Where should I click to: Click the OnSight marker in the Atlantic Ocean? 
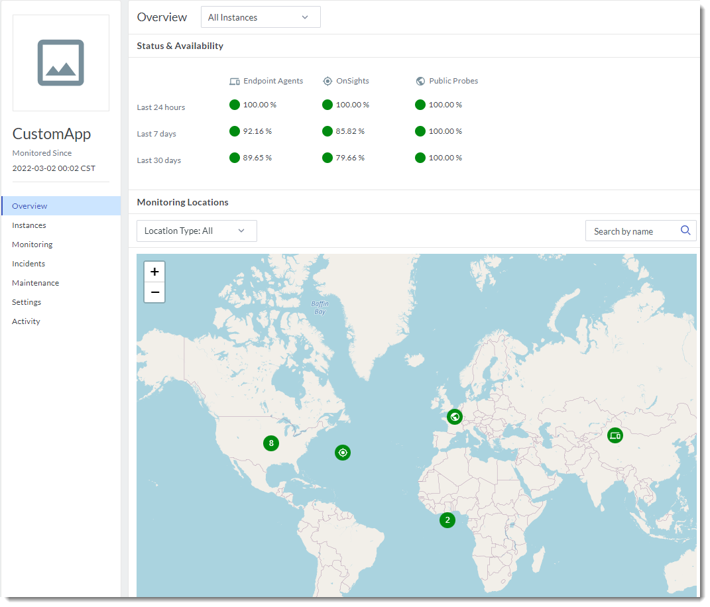pos(343,453)
